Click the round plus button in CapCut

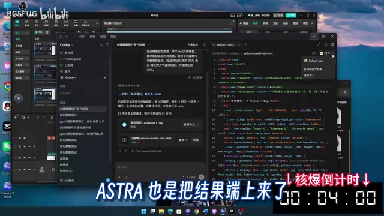coord(19,98)
